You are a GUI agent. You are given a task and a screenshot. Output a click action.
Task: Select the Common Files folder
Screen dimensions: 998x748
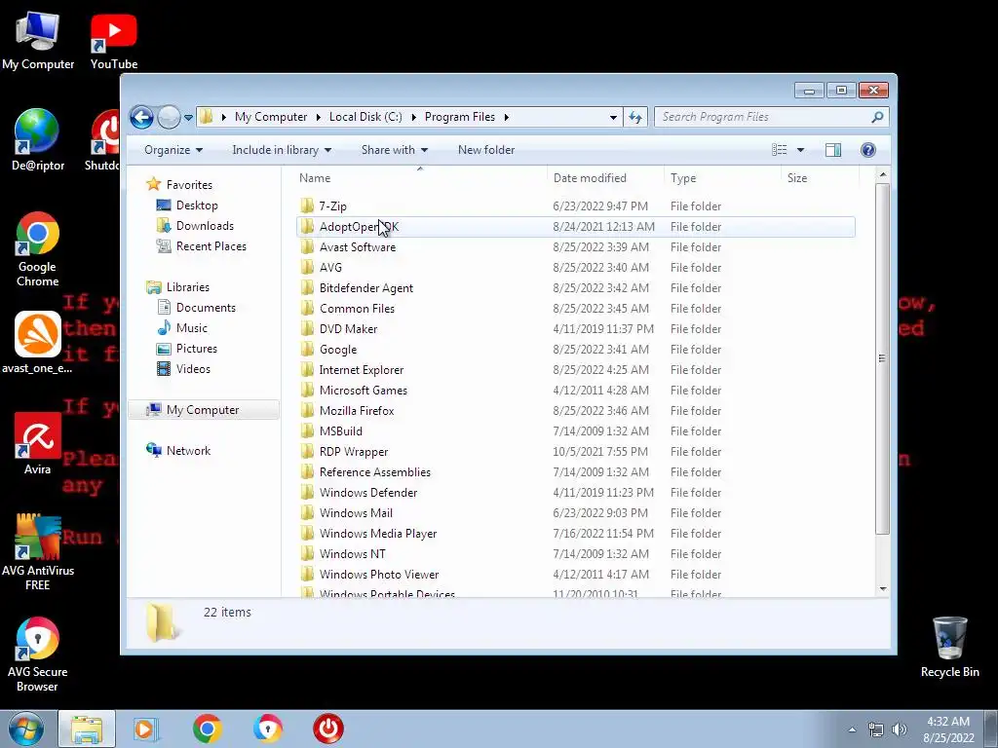[x=357, y=309]
